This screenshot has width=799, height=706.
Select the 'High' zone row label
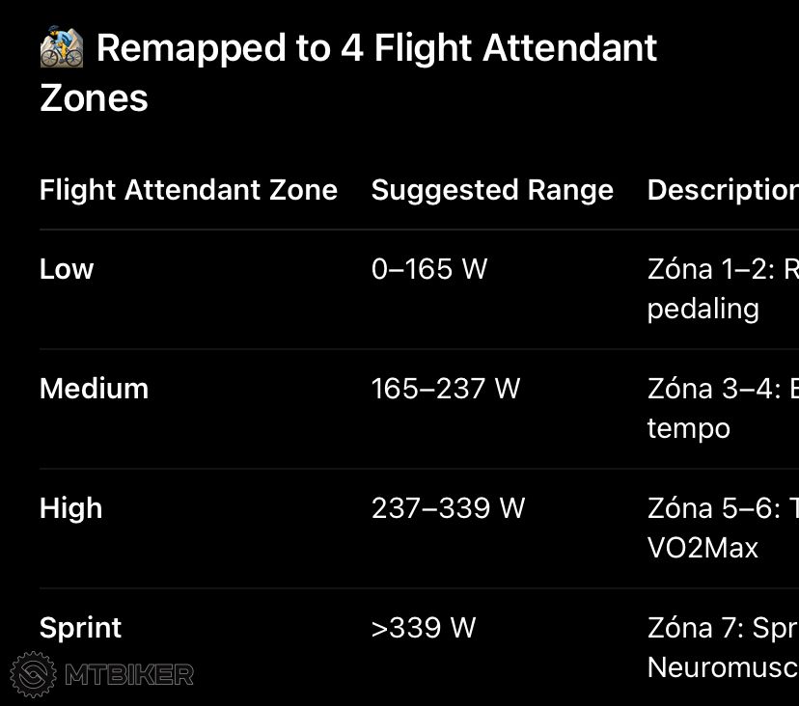pos(70,508)
